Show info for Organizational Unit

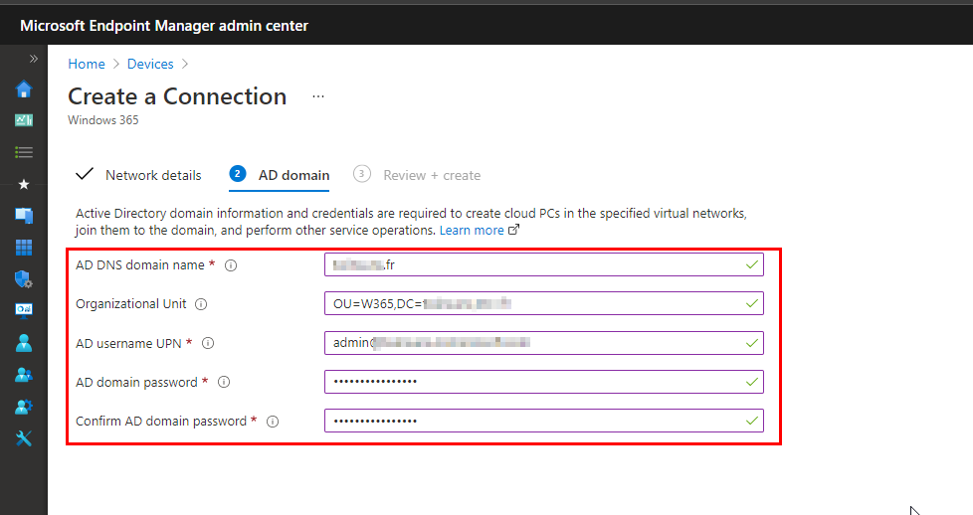[201, 304]
